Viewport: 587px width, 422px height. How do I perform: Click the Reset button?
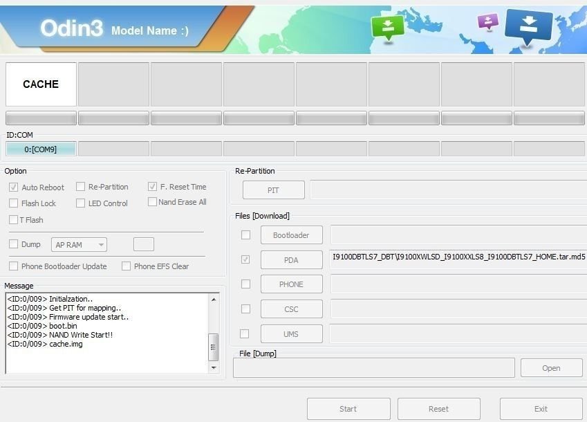pyautogui.click(x=439, y=409)
